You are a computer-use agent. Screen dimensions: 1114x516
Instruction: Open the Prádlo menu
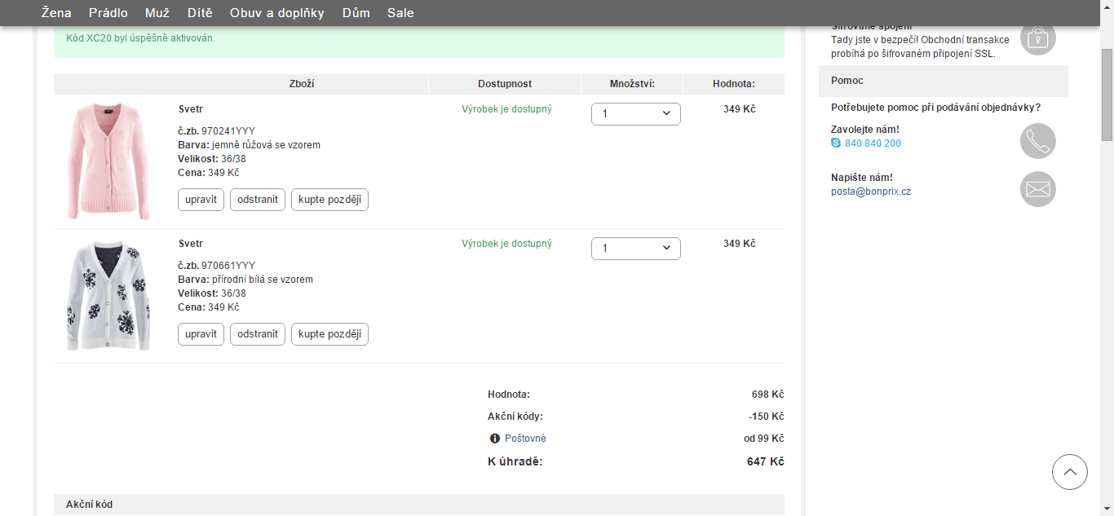(108, 12)
